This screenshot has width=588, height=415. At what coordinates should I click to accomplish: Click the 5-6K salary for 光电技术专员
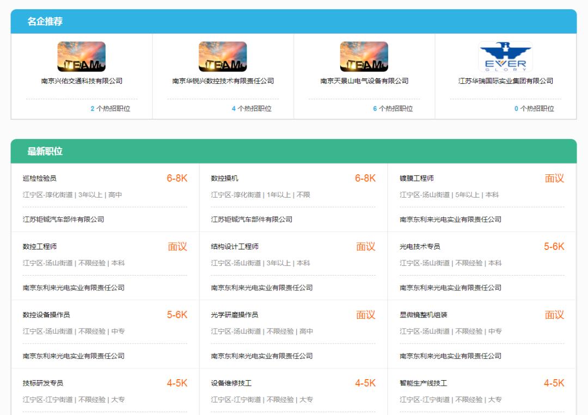(554, 247)
